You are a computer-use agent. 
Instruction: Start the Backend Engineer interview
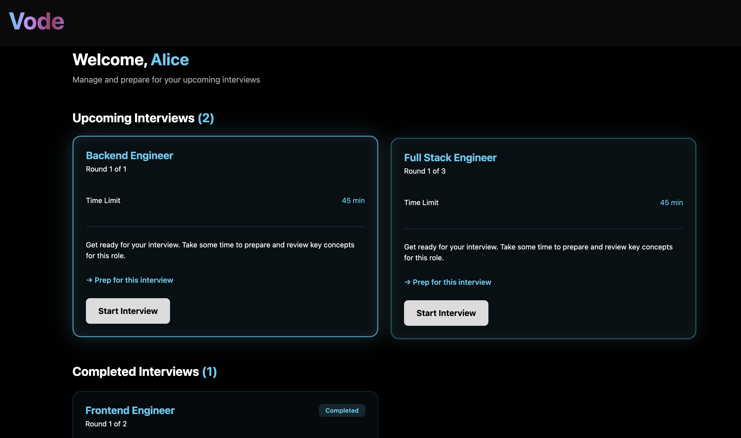click(x=128, y=311)
